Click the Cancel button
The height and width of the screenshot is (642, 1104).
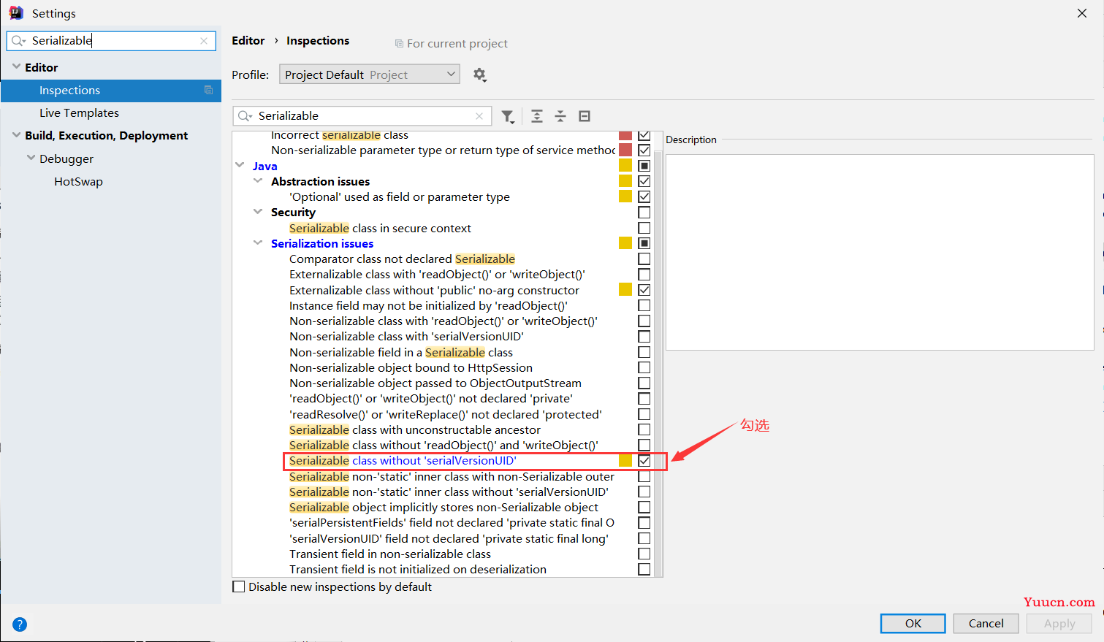(x=986, y=624)
